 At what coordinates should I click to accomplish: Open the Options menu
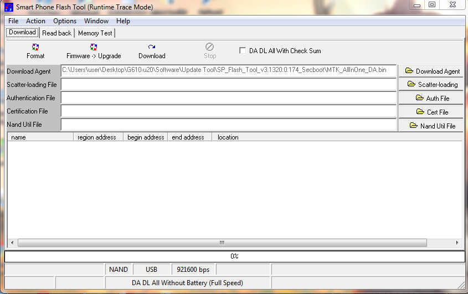65,21
